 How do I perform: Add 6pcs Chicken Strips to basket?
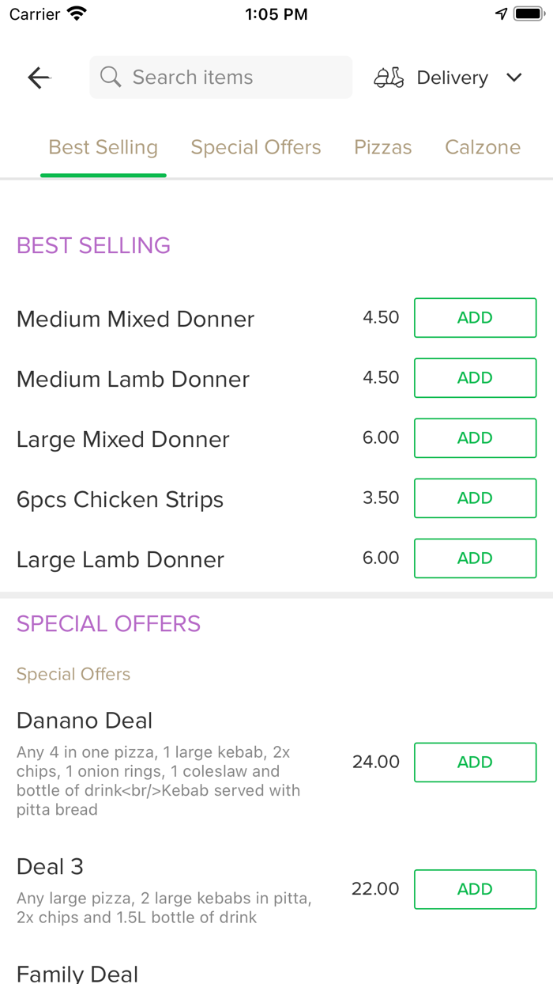pos(475,498)
